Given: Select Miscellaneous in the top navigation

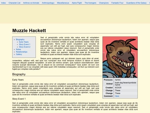Looking at the screenshot, I should (63, 3).
